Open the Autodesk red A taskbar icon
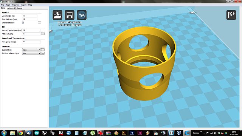The width and height of the screenshot is (242, 136). (61, 133)
